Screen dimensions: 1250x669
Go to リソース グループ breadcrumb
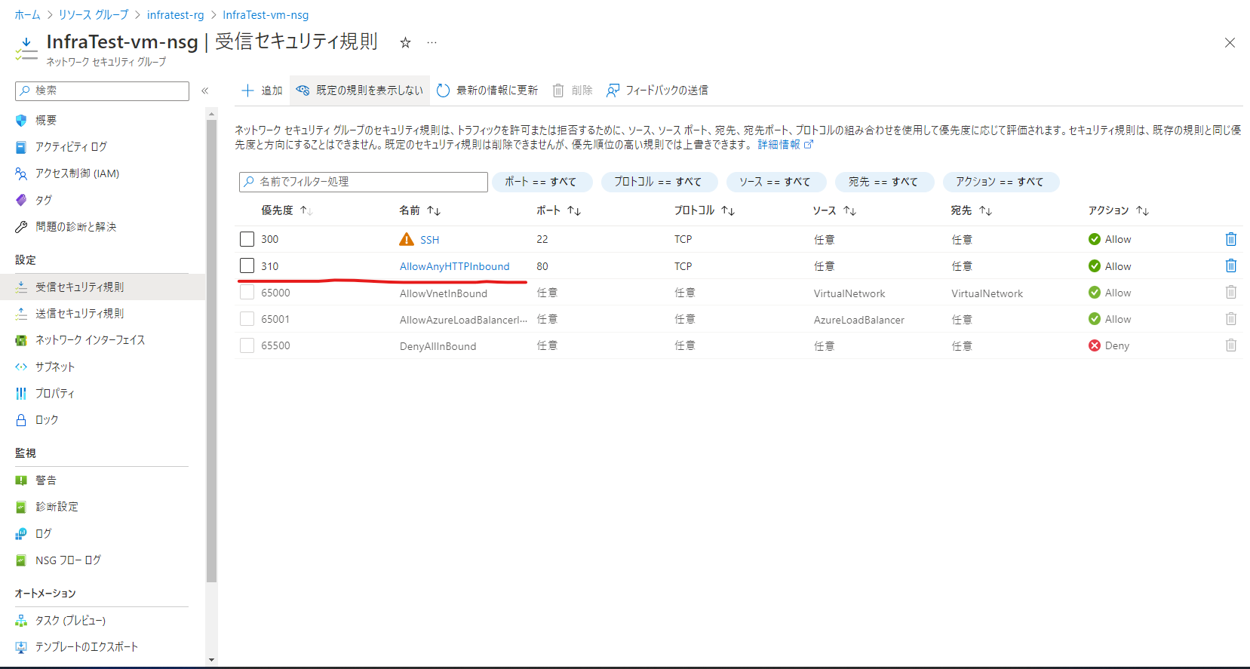click(94, 15)
